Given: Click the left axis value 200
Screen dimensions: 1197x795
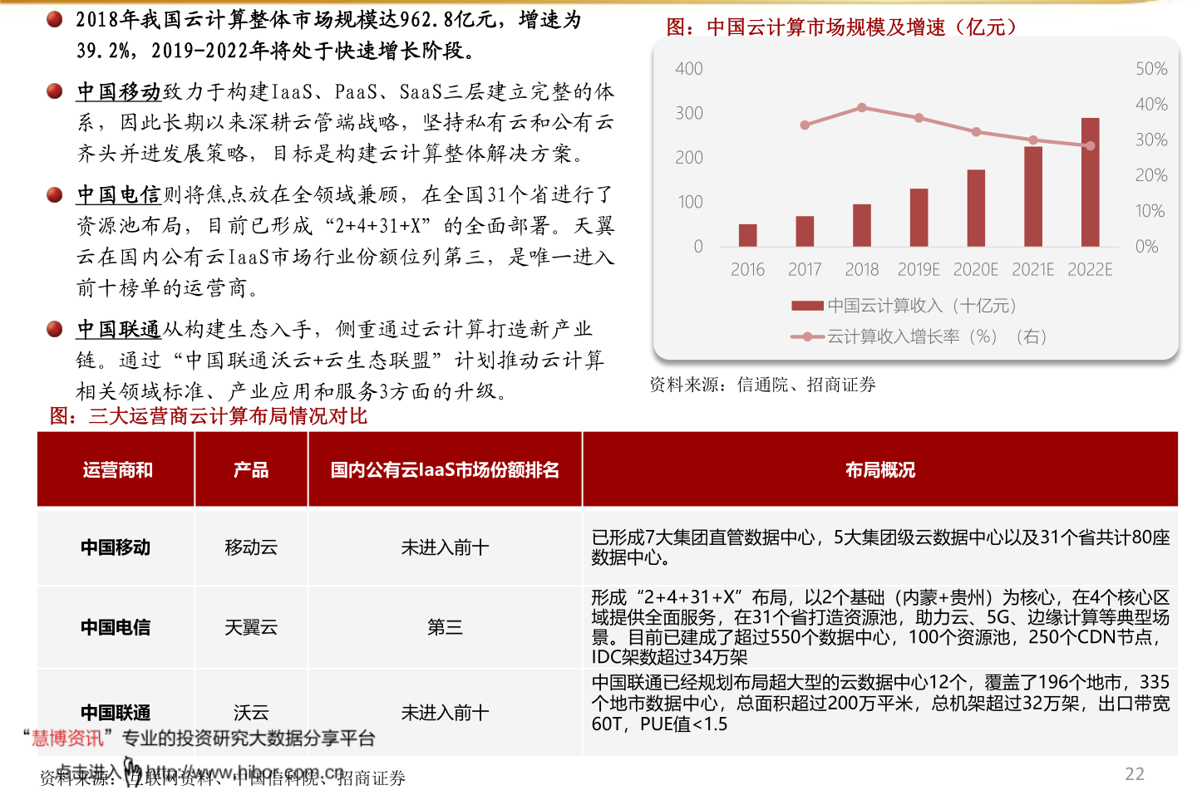Looking at the screenshot, I should 689,157.
